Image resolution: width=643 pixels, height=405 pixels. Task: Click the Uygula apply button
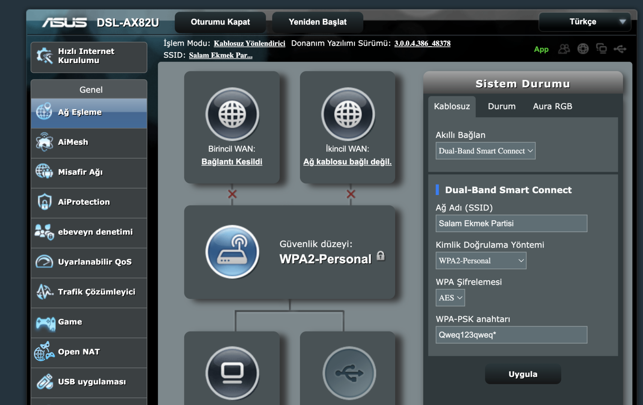[523, 374]
